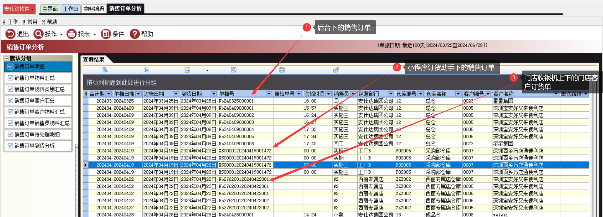The width and height of the screenshot is (603, 217).
Task: Open the 送货时间 column filter dropdown
Action: [x=329, y=94]
